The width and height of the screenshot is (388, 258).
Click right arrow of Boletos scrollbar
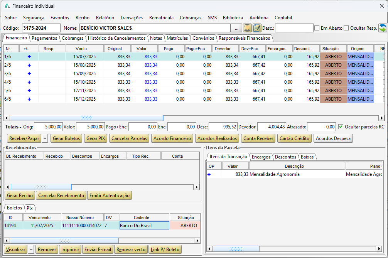[197, 240]
